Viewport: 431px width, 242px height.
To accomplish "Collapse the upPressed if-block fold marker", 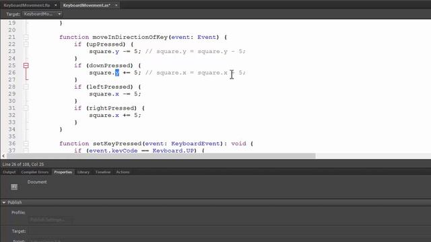I will pyautogui.click(x=26, y=44).
